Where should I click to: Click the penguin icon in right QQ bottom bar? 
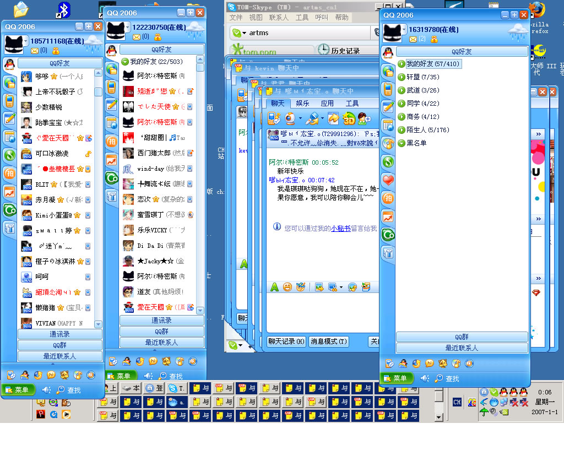coord(403,364)
